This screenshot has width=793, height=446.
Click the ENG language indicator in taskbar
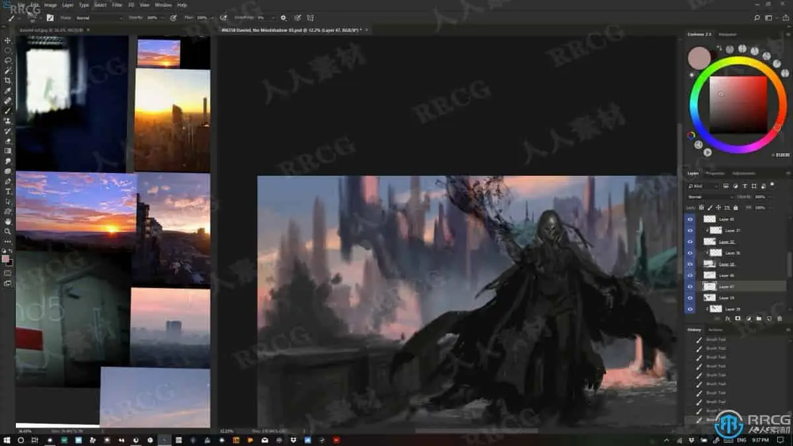pyautogui.click(x=741, y=439)
